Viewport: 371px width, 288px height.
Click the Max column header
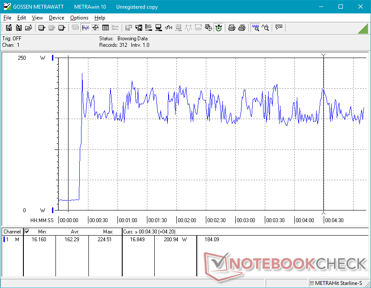[x=108, y=232]
